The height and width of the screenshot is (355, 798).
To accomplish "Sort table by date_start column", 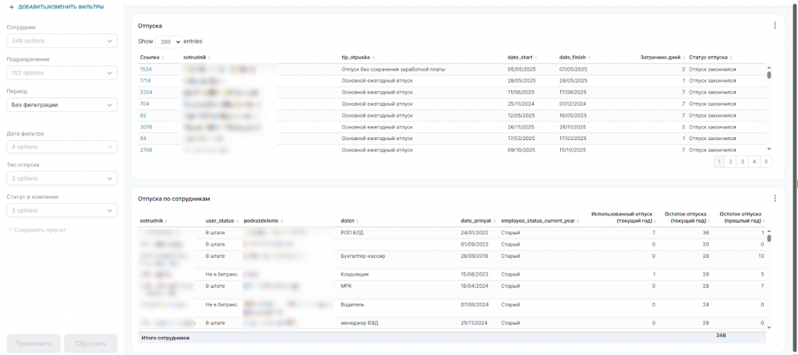I will [521, 58].
